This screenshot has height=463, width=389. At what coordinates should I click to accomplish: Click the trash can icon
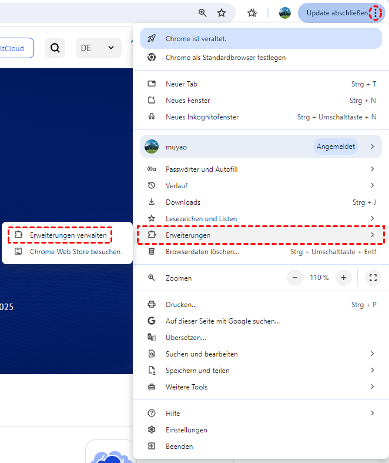(152, 251)
